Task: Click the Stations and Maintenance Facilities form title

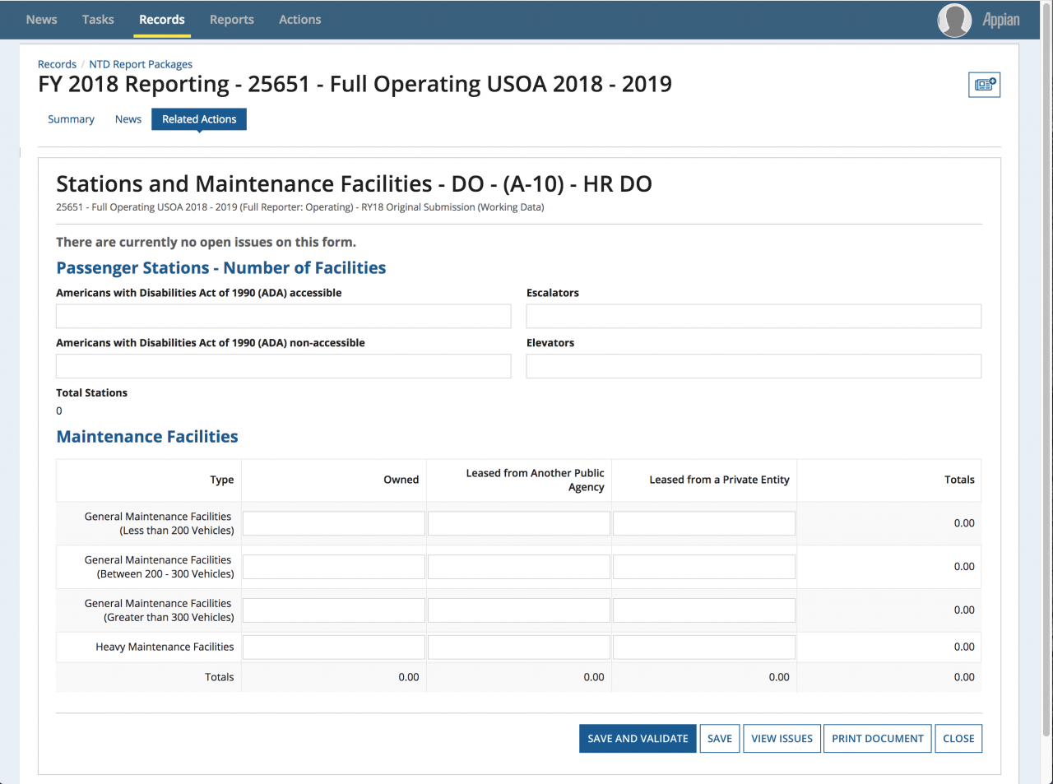Action: 354,183
